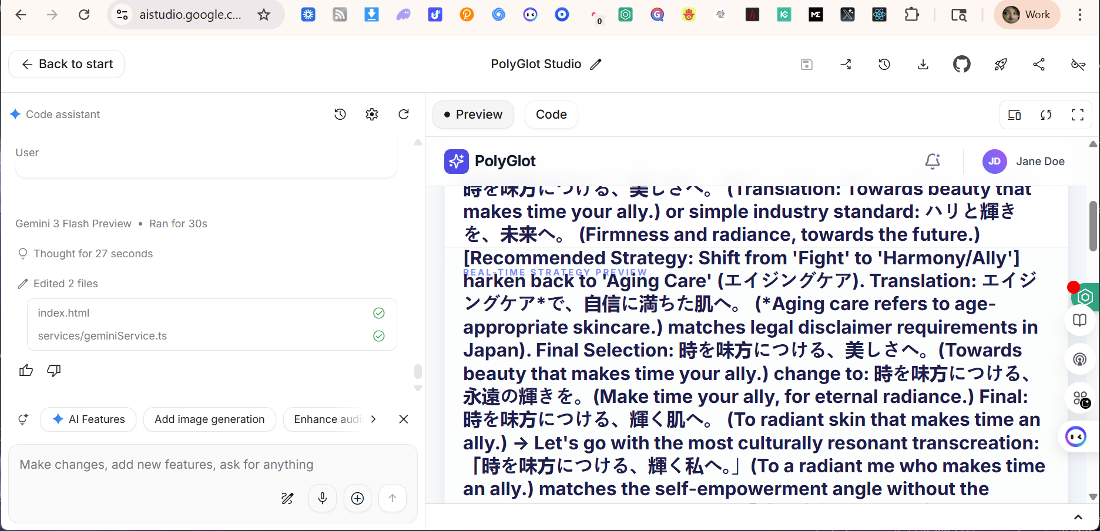Open the notifications bell in PolyGlot
This screenshot has width=1100, height=531.
[933, 161]
